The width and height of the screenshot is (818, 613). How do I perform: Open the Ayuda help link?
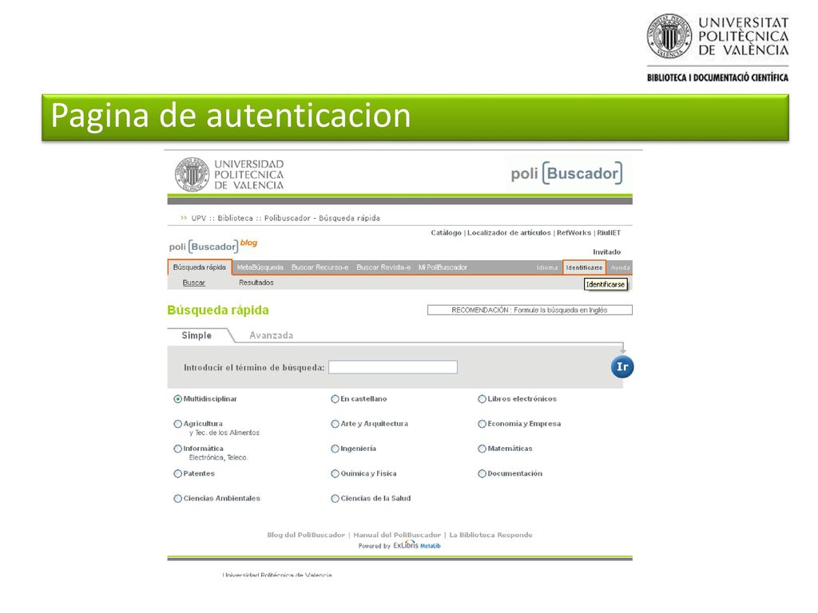click(620, 268)
